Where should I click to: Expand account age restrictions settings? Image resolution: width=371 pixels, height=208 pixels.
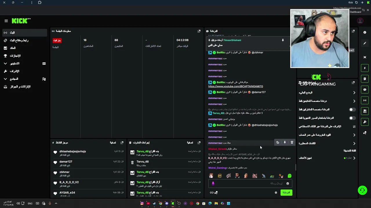coord(327,135)
